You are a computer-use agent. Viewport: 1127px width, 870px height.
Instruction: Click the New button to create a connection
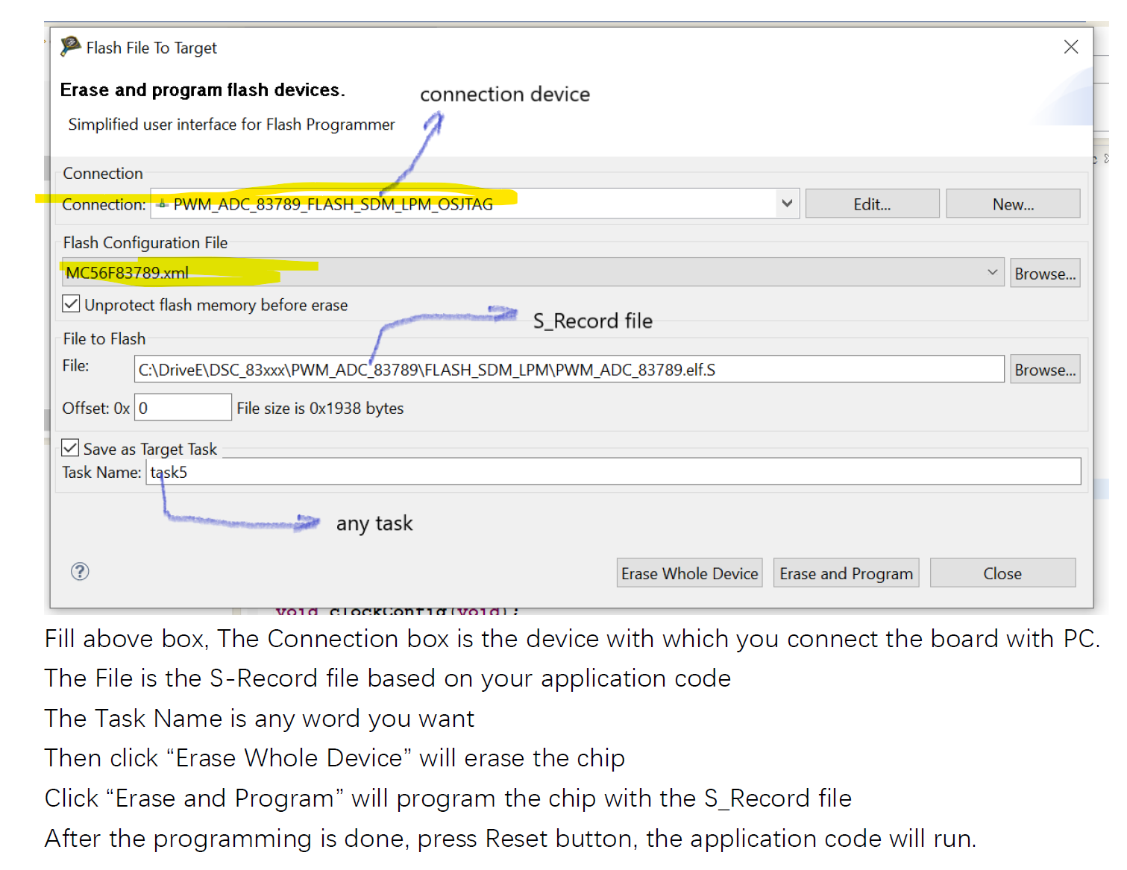pos(1013,203)
